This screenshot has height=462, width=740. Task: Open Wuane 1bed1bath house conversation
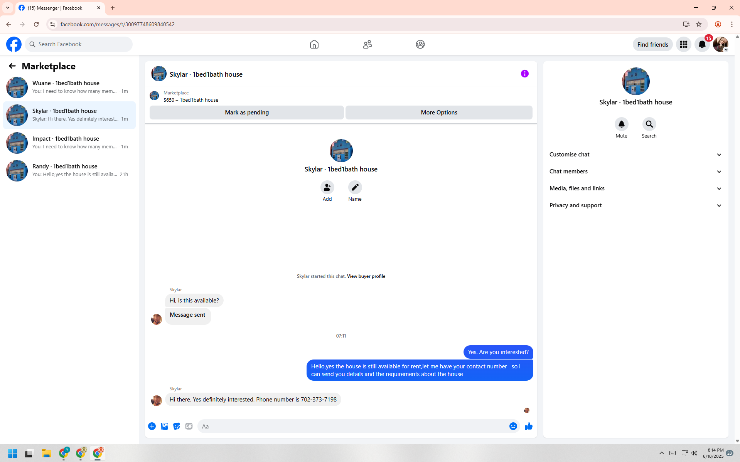tap(69, 87)
